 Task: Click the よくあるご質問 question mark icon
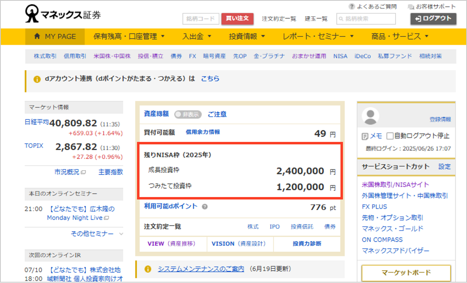tap(351, 7)
